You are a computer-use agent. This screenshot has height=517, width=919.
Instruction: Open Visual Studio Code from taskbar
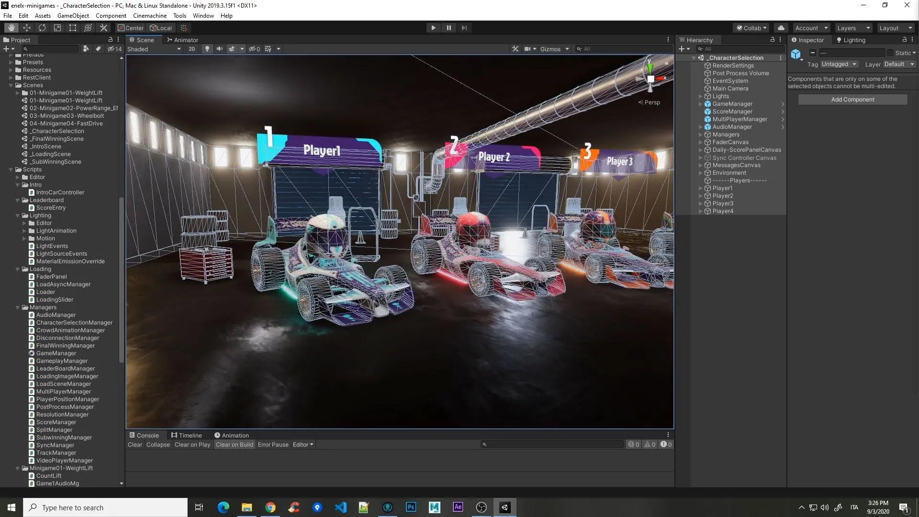(x=341, y=507)
